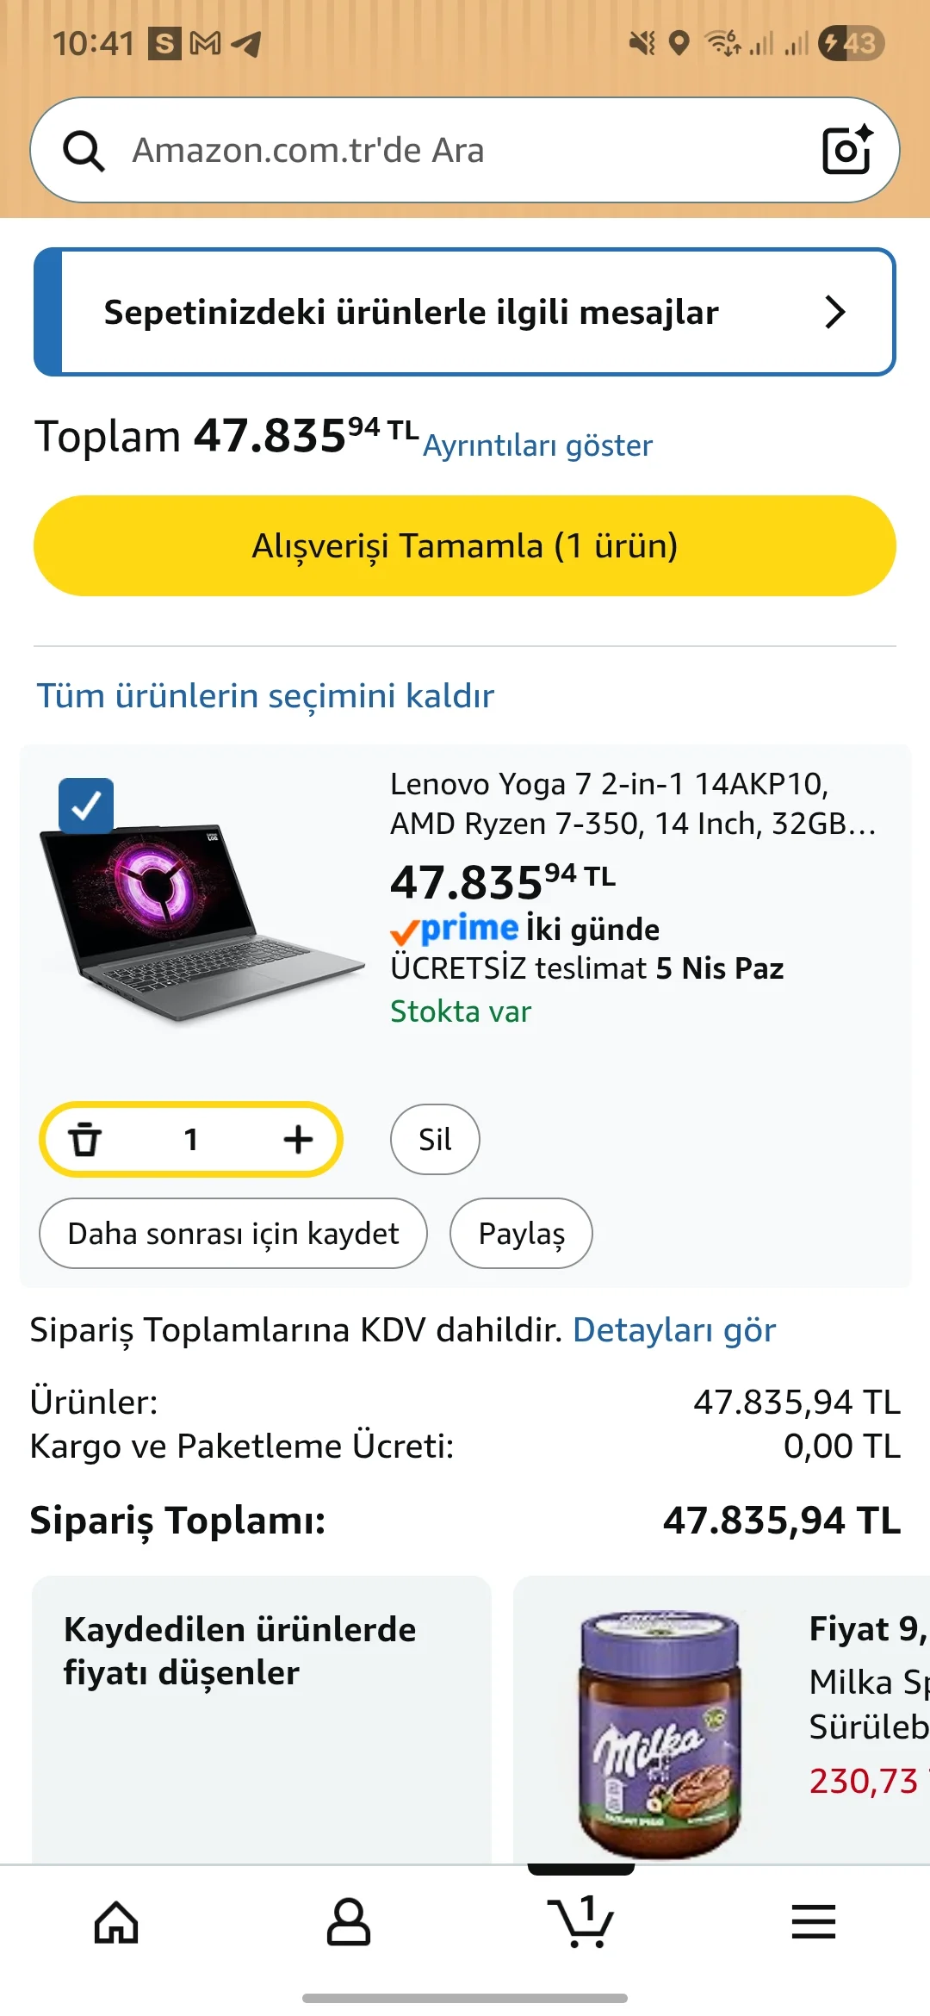
Task: Open the account profile tab icon
Action: point(349,1923)
